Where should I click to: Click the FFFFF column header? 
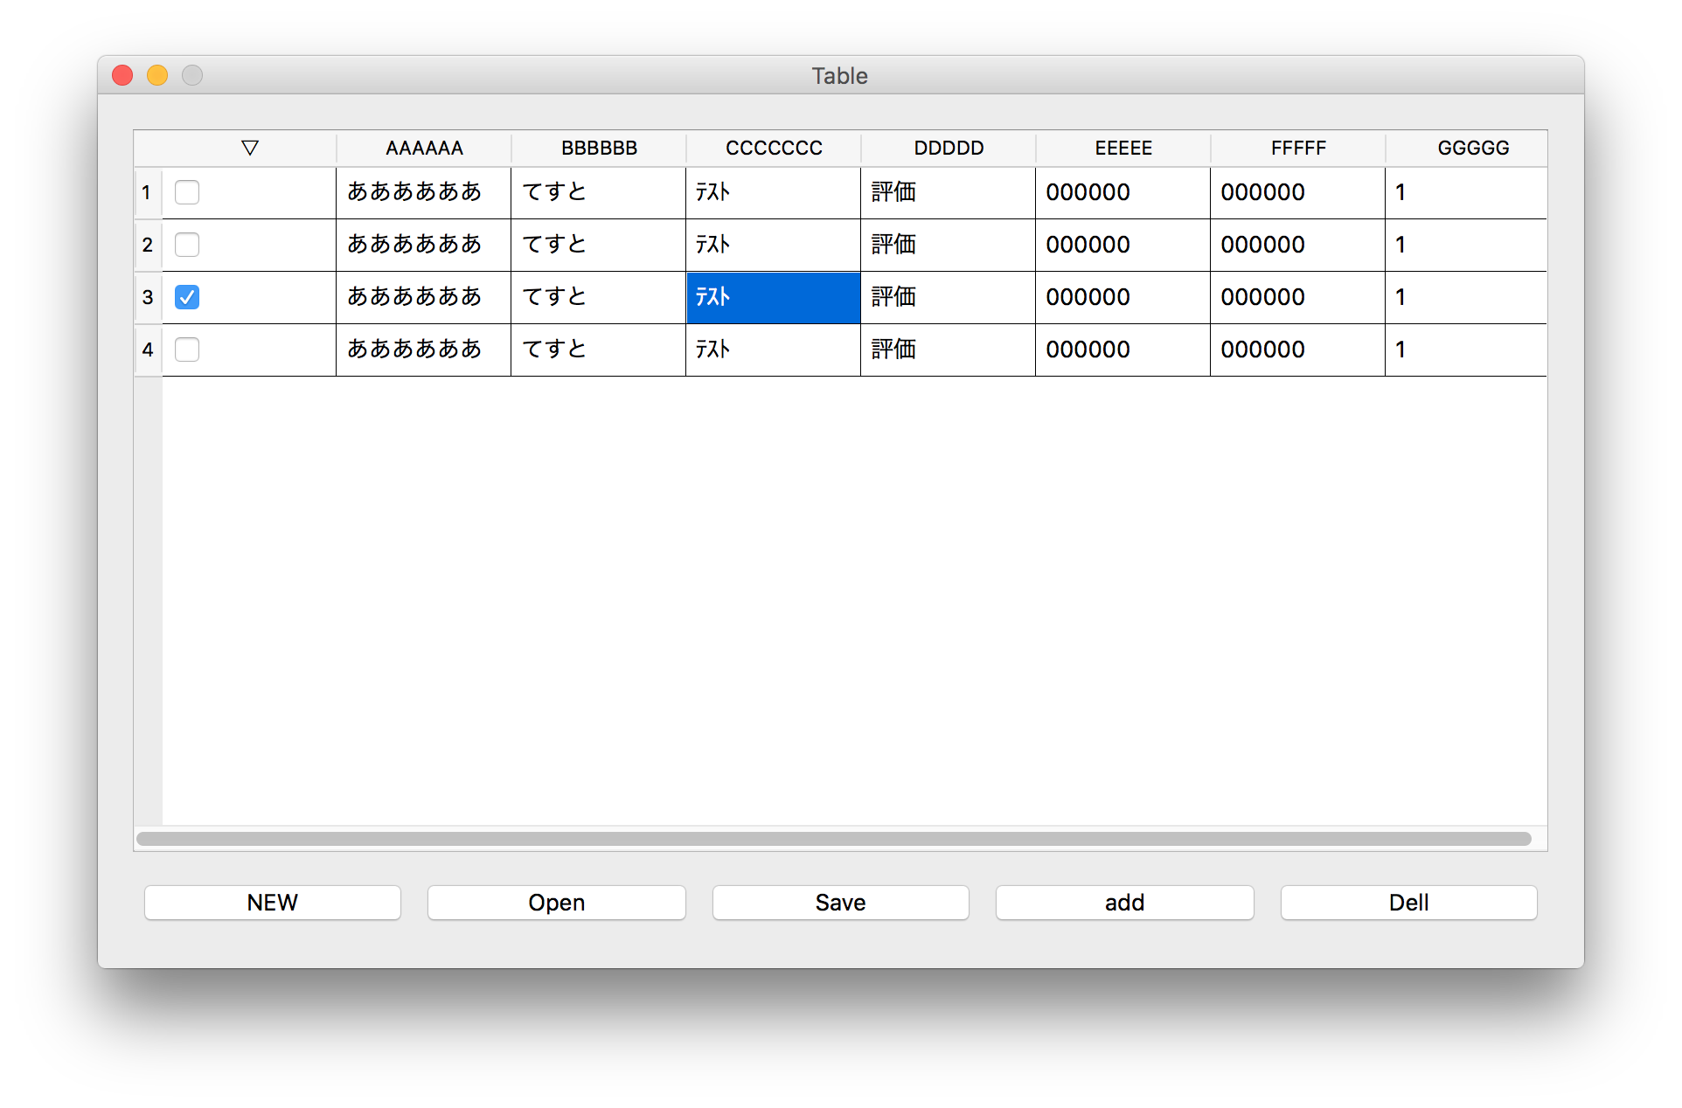tap(1298, 148)
